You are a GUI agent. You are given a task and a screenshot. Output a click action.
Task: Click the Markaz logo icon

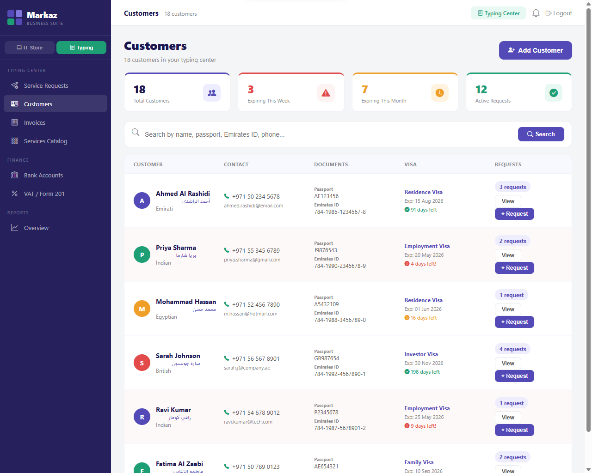coord(15,18)
